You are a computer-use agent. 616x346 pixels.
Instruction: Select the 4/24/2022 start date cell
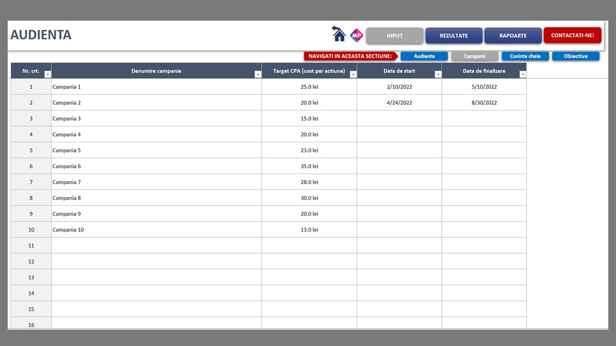[399, 103]
